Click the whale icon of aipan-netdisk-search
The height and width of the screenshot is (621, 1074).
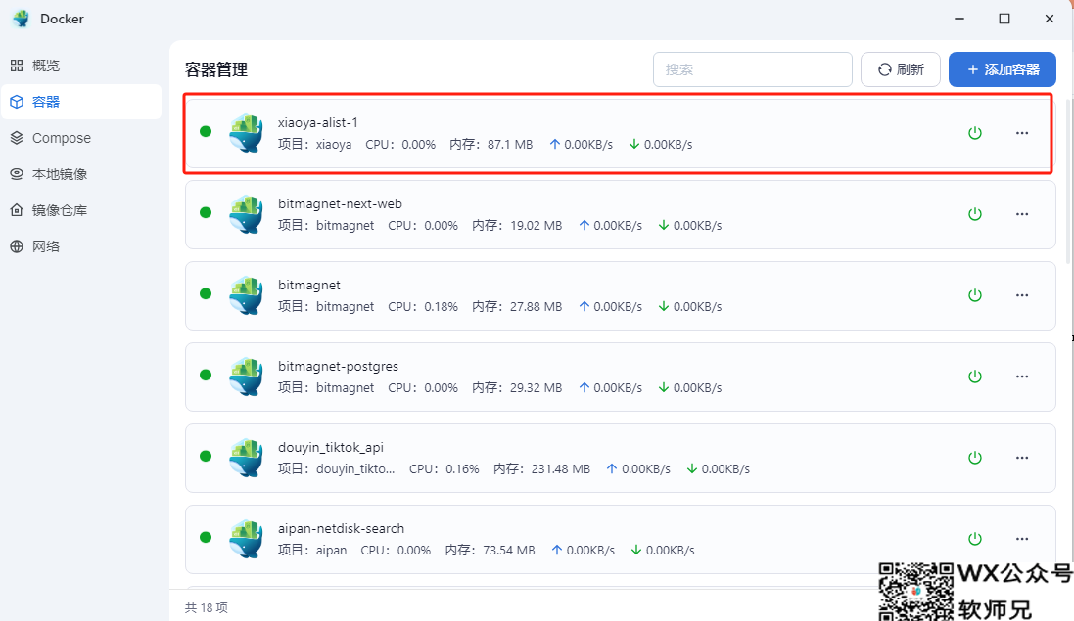pos(246,539)
